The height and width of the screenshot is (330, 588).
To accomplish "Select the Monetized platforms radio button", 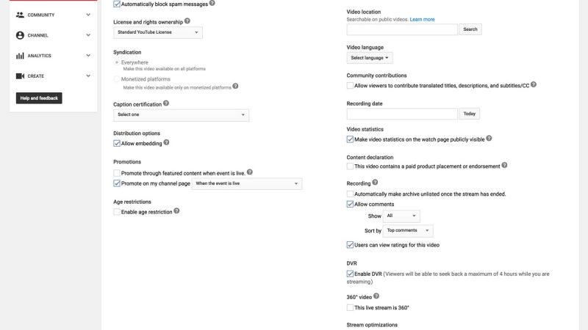I will (x=117, y=78).
